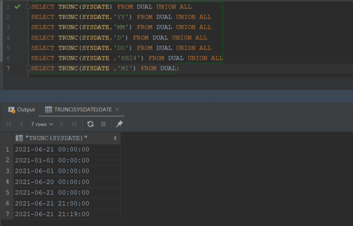Click editor line number 7 in gutter

point(8,68)
